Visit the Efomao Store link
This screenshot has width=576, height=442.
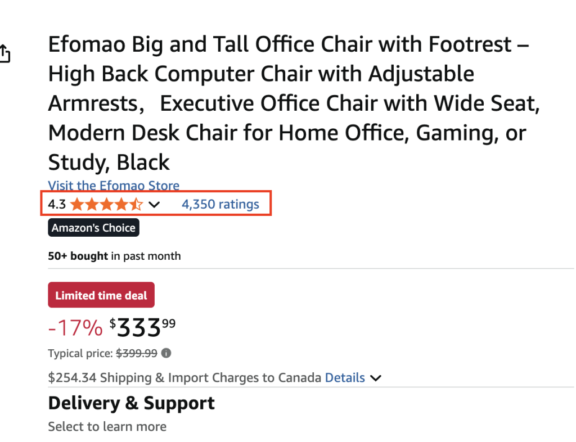[x=114, y=186]
